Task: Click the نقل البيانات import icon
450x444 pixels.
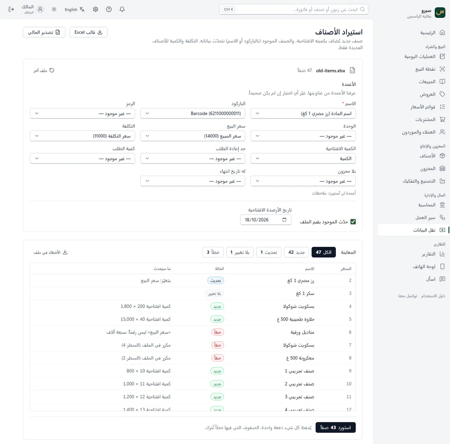Action: tap(442, 230)
